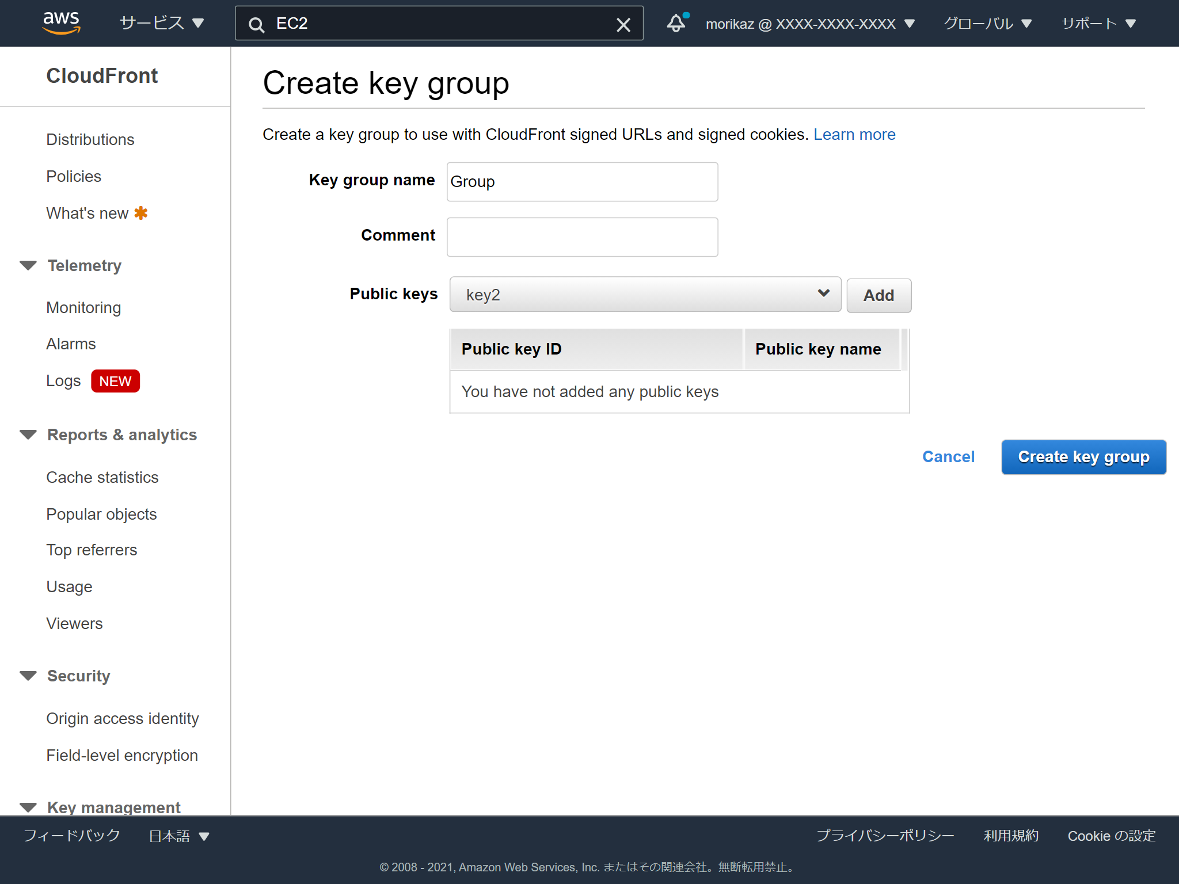This screenshot has width=1179, height=884.
Task: Focus the Comment input field
Action: click(582, 237)
